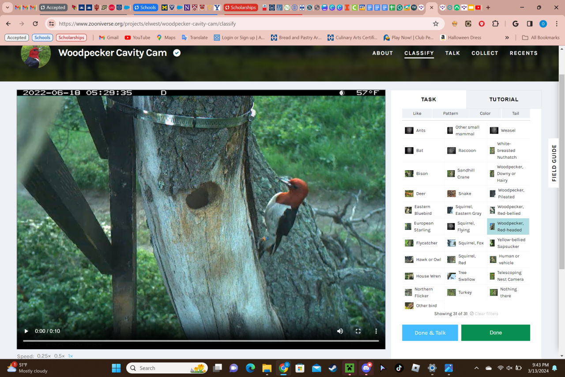Open the Gmail bookmark
The image size is (565, 377).
pos(109,38)
